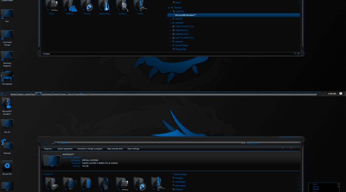
Task: Select the Recycle Bin desktop icon
Action: tap(7, 168)
